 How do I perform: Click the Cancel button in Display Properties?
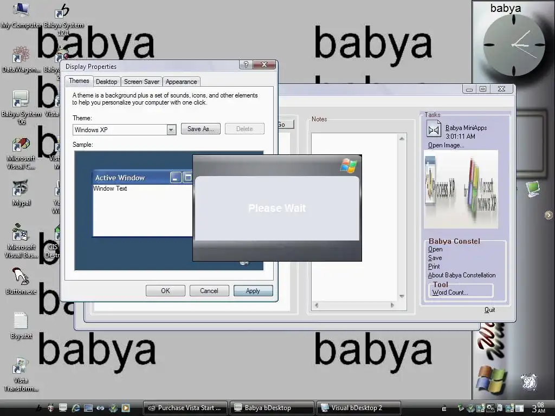(209, 291)
